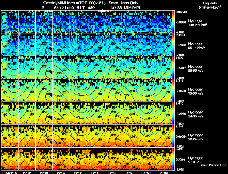This screenshot has width=228, height=174.
Task: Click the 'Lat 0.19' readout
Action: (72, 8)
